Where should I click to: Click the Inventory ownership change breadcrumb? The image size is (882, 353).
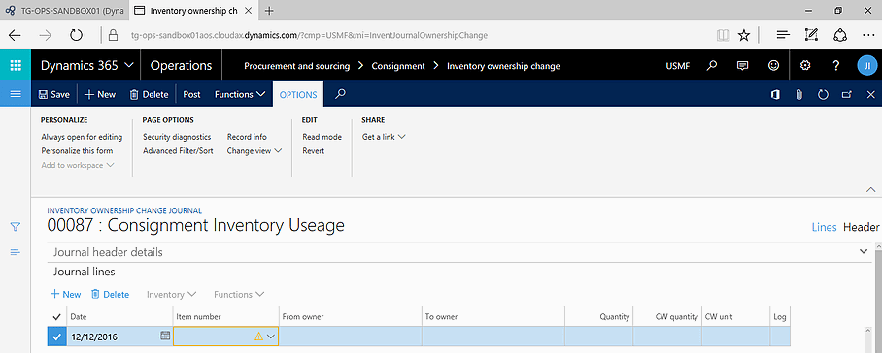503,66
